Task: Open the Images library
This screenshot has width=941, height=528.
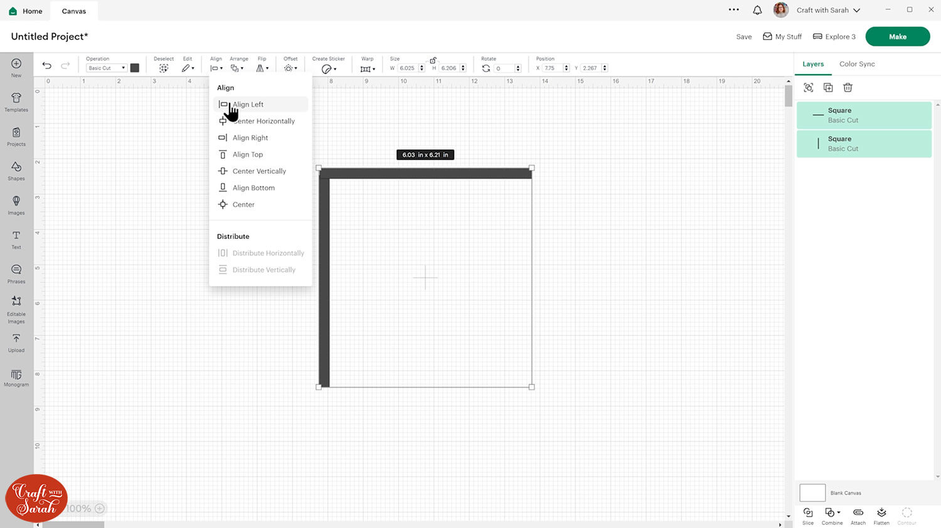Action: pyautogui.click(x=16, y=205)
